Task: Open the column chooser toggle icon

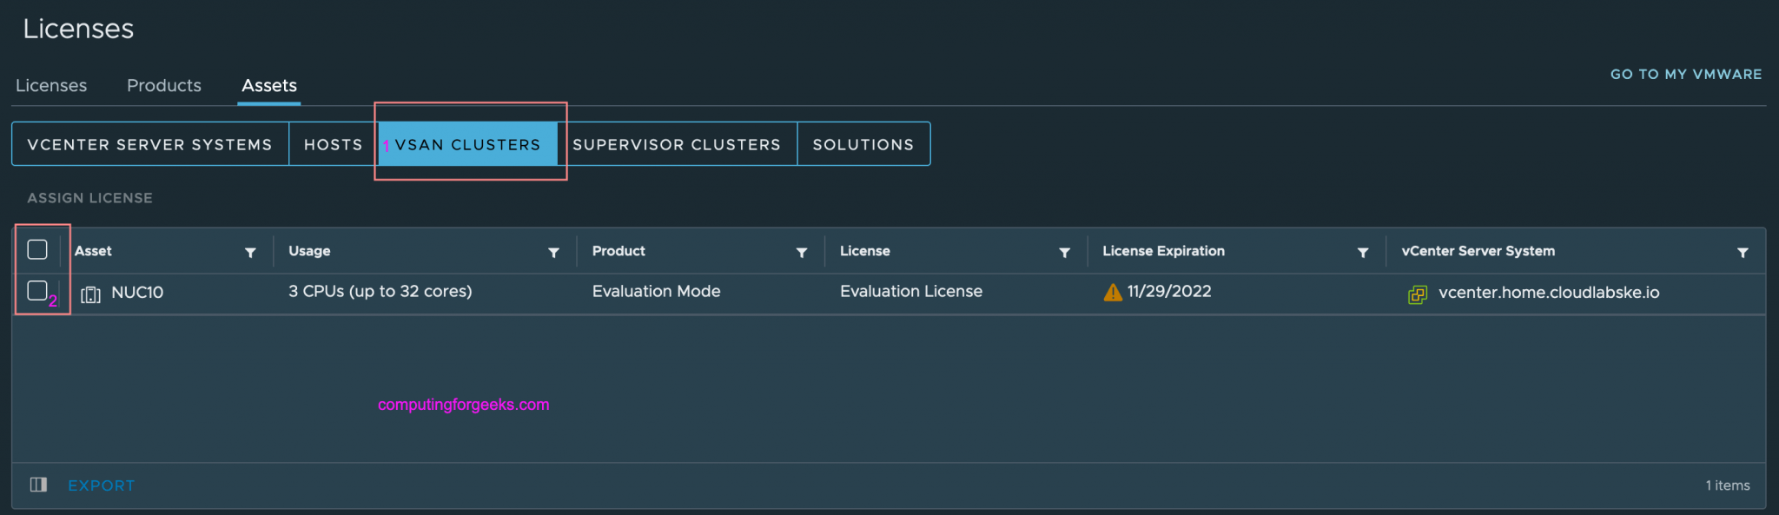Action: point(38,485)
